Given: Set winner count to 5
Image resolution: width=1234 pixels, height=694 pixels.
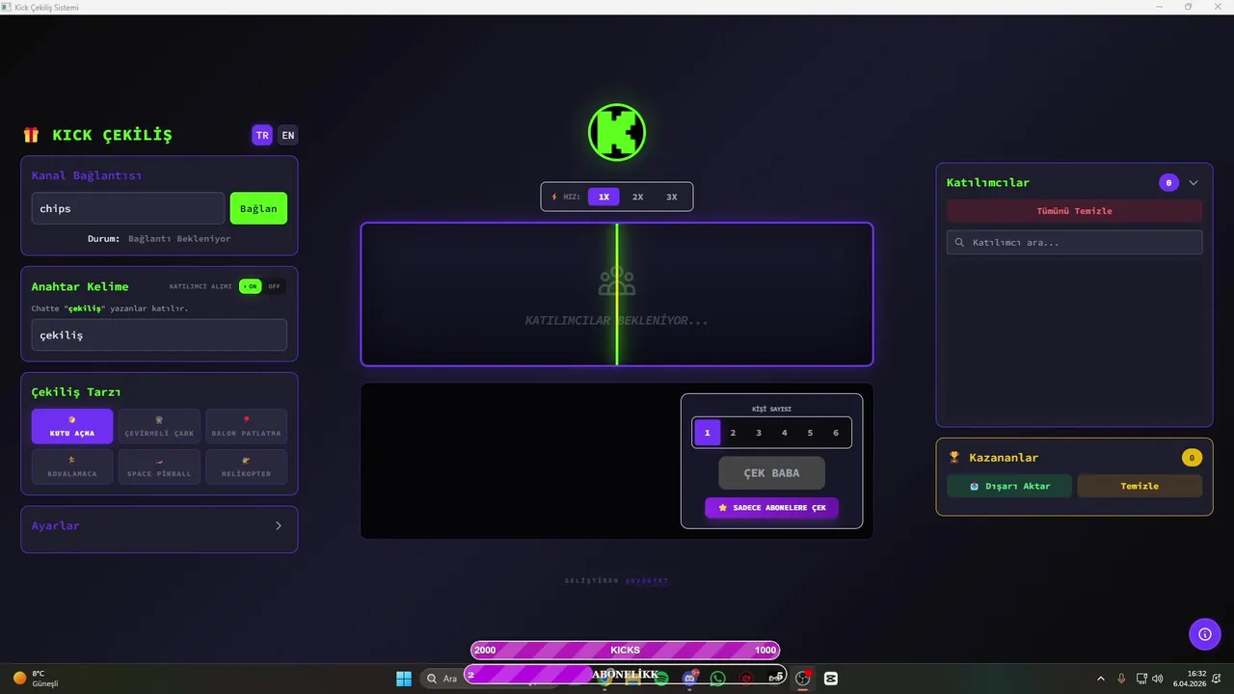Looking at the screenshot, I should pyautogui.click(x=810, y=433).
